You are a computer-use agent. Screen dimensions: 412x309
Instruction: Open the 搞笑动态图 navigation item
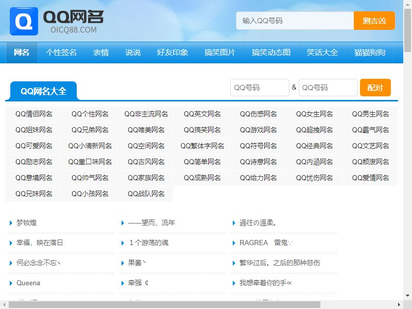pyautogui.click(x=271, y=53)
